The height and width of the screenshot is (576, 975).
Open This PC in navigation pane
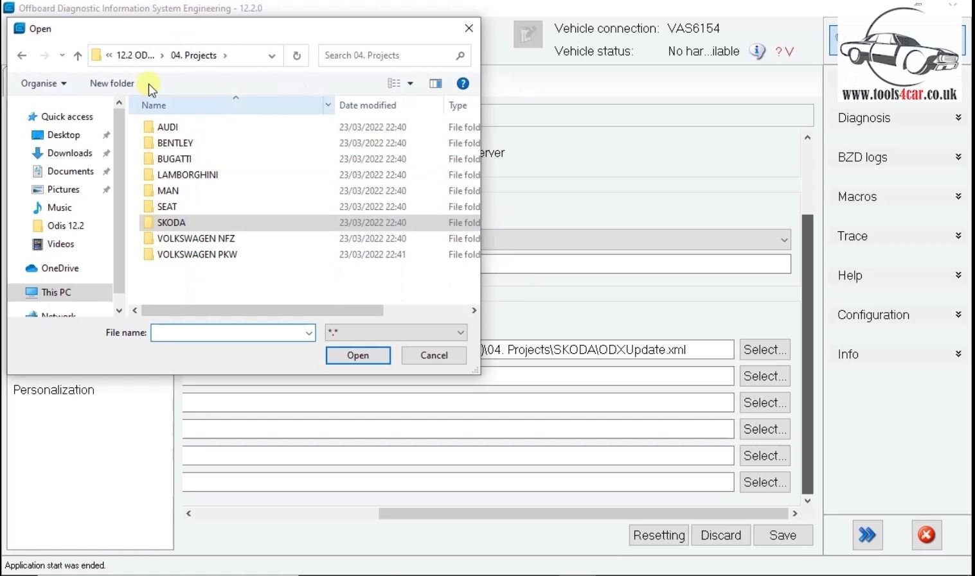tap(56, 292)
